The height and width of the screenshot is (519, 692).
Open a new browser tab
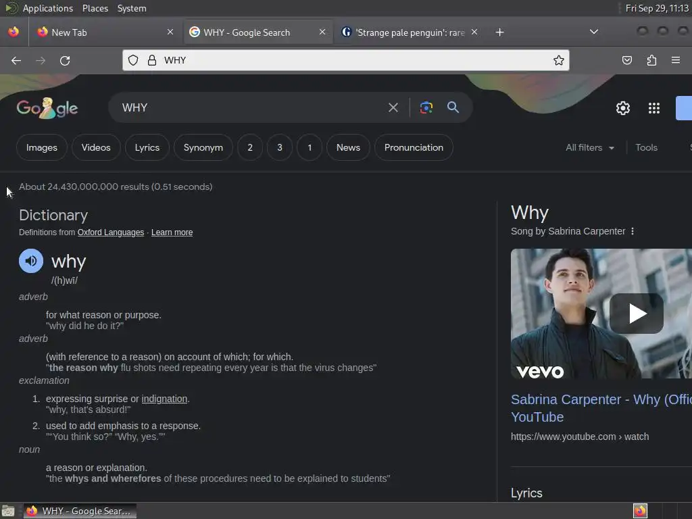pyautogui.click(x=499, y=32)
